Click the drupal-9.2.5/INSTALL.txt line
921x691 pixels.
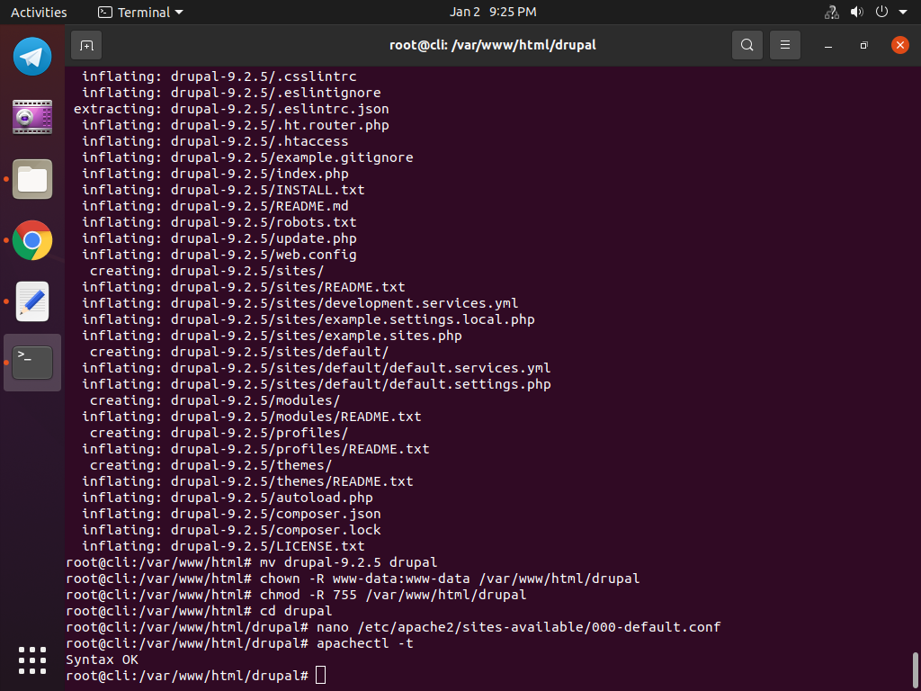point(223,190)
